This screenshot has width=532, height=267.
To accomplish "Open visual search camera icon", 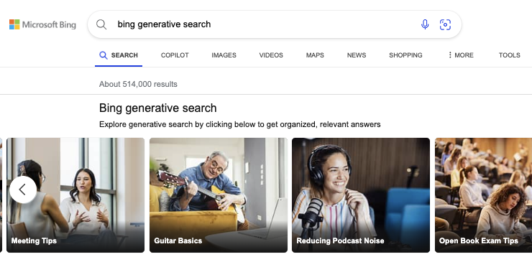I will click(x=445, y=24).
